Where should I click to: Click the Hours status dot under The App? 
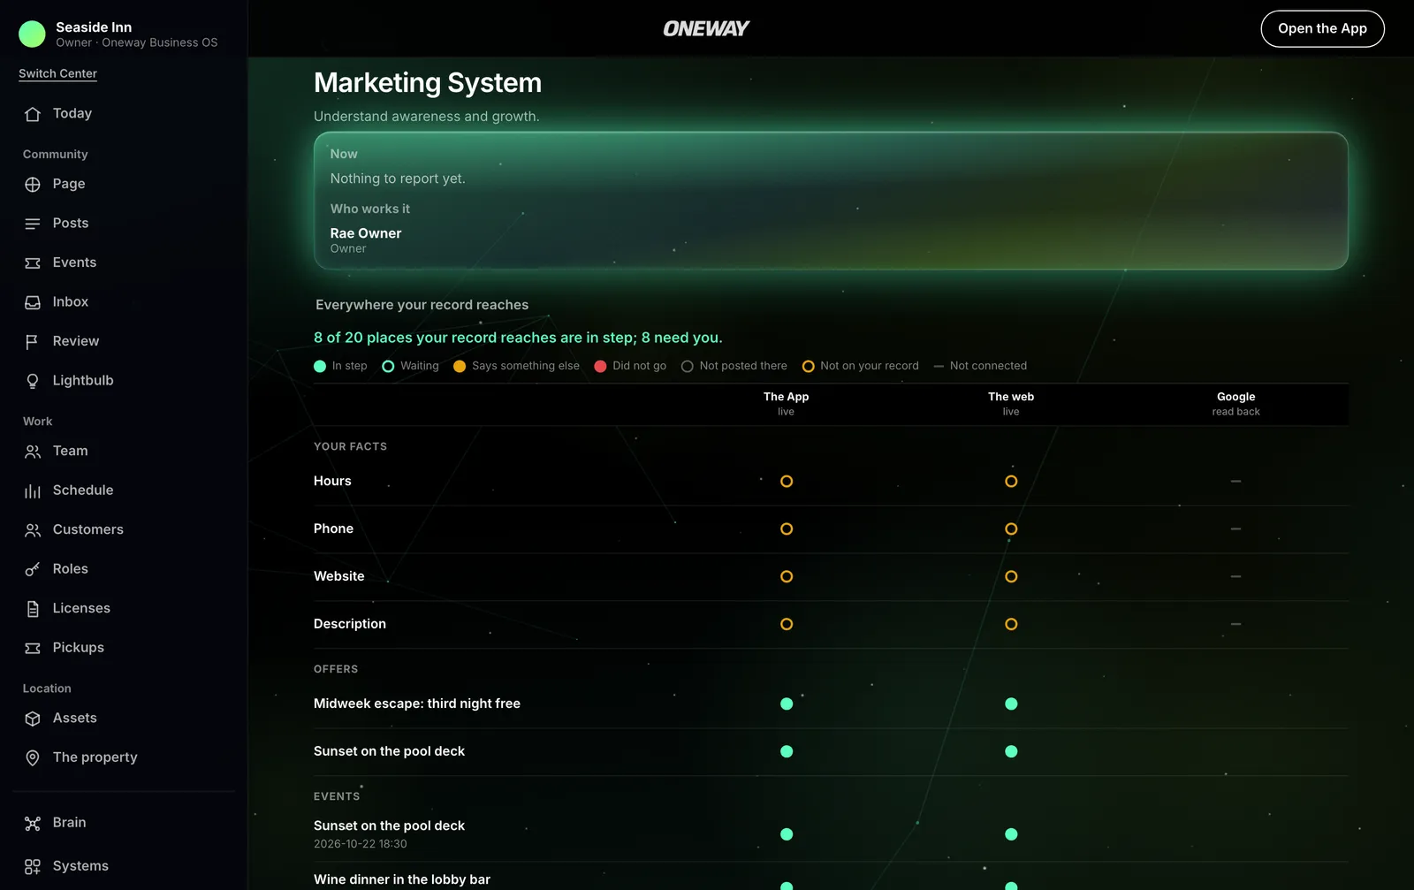tap(787, 482)
